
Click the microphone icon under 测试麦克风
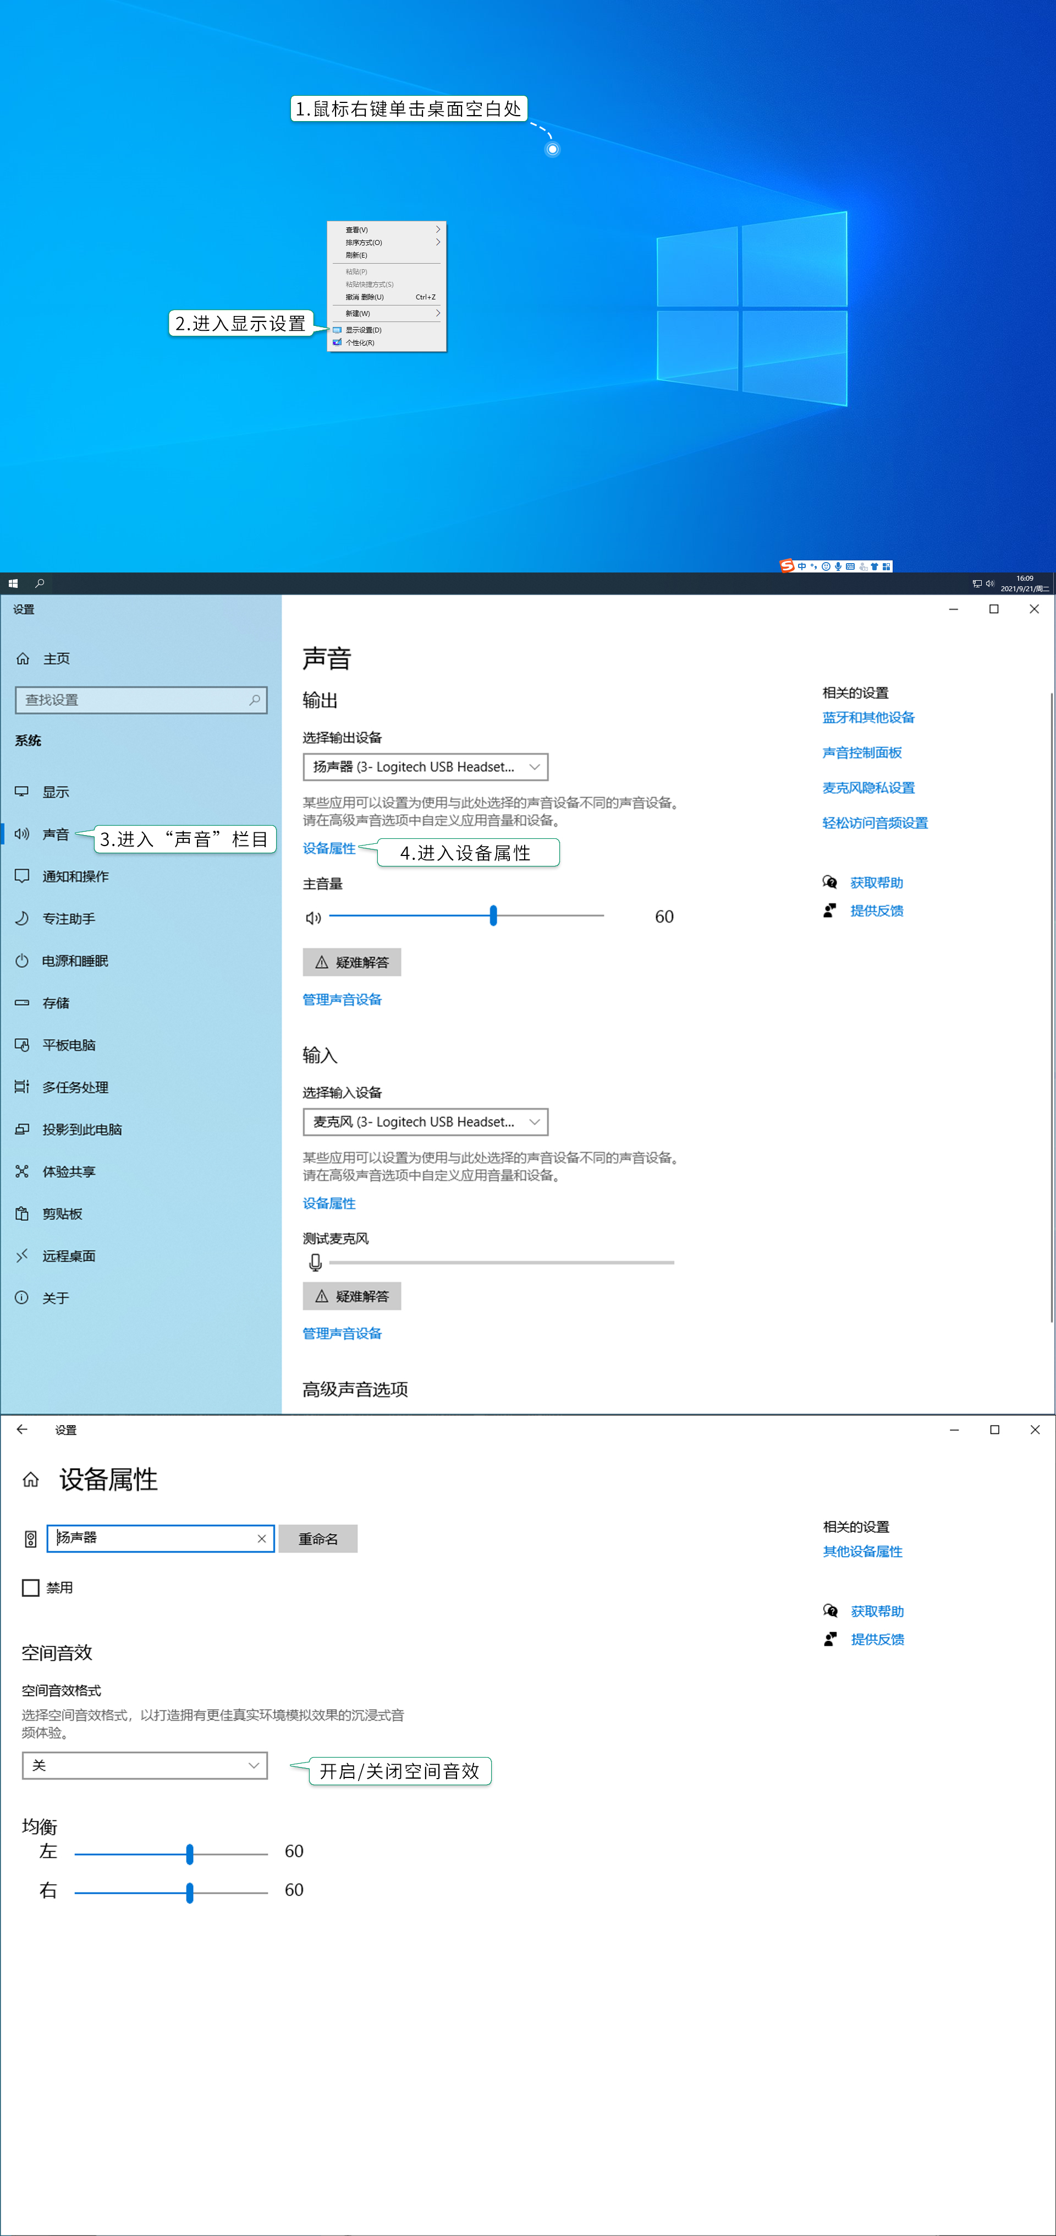(x=316, y=1262)
